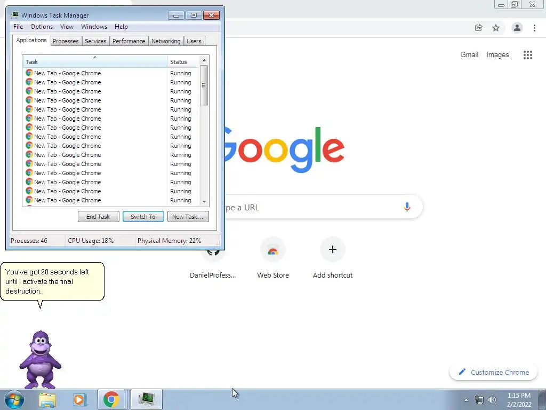This screenshot has height=410, width=546.
Task: Open the Chrome profile avatar icon
Action: [517, 28]
